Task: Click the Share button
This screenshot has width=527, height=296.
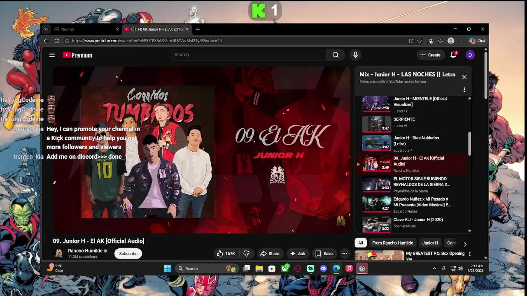Action: point(270,254)
